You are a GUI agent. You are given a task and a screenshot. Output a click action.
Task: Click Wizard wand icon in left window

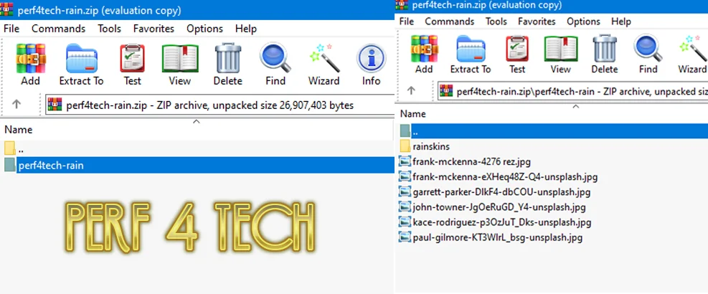pos(324,58)
